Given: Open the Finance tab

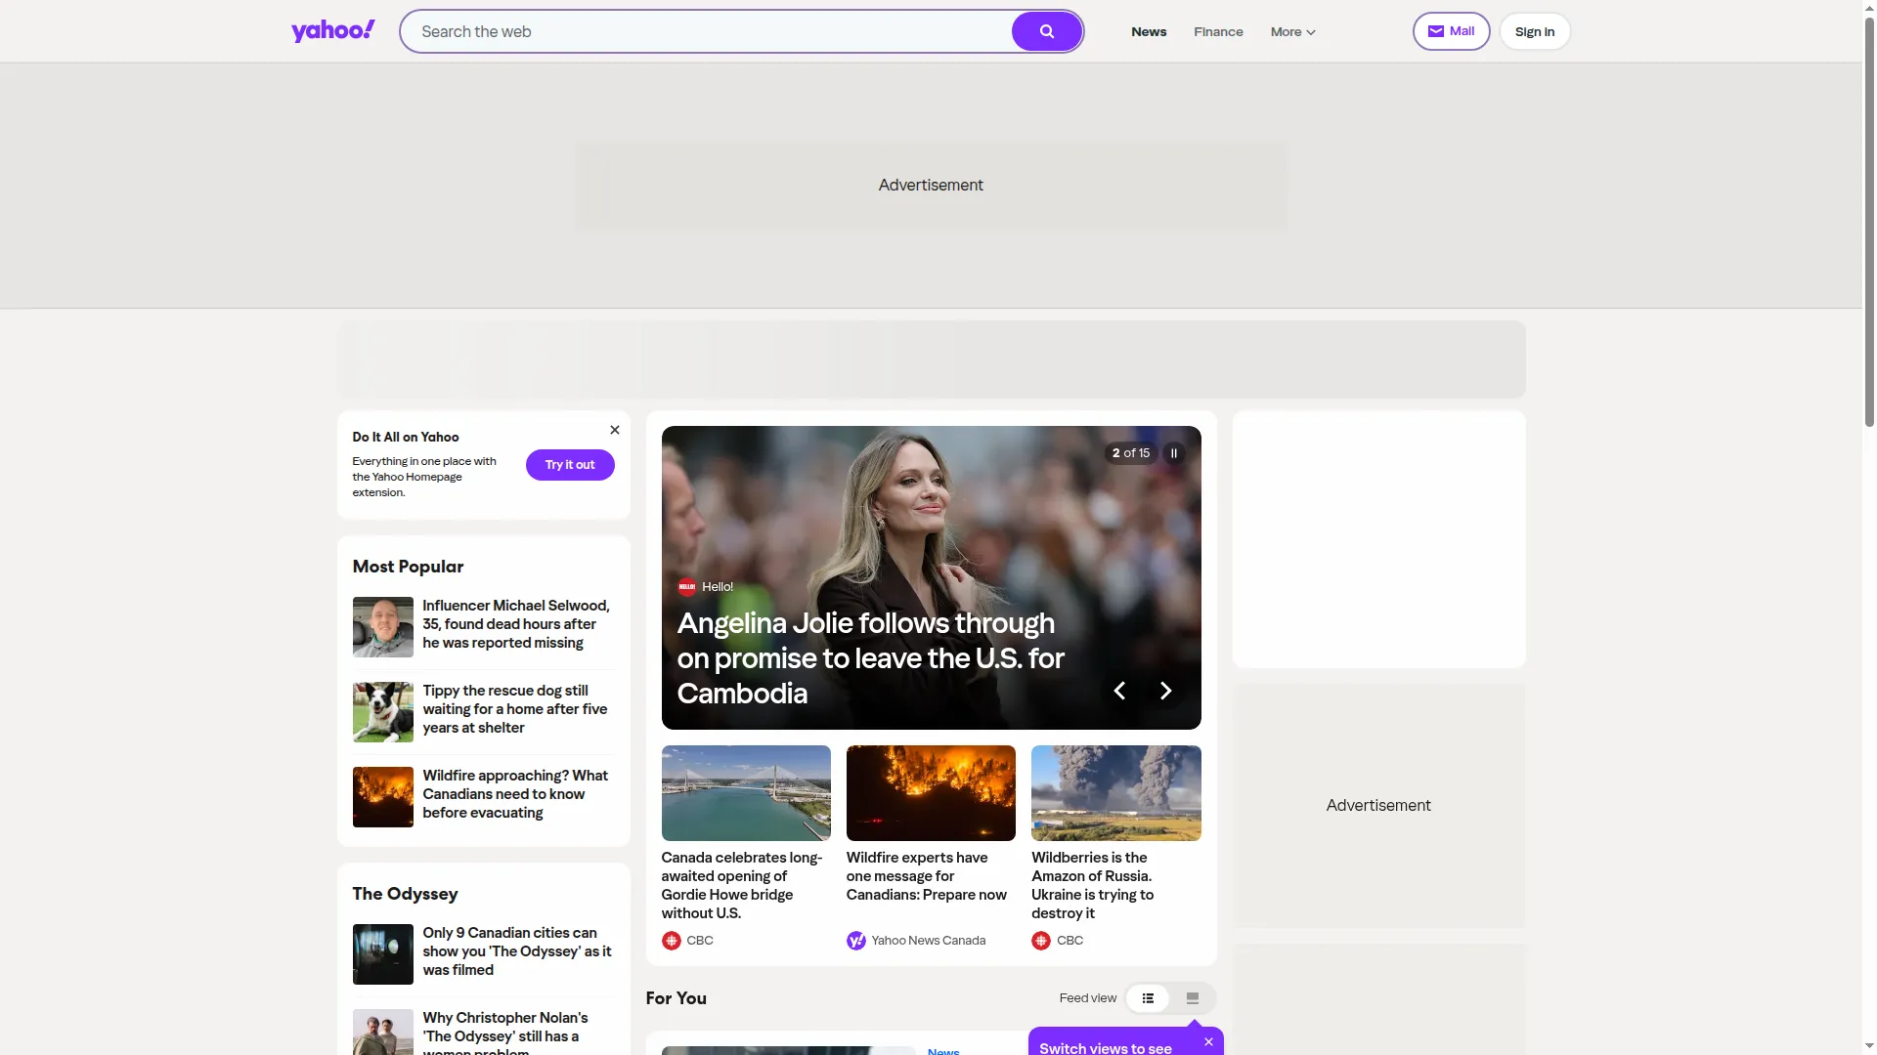Looking at the screenshot, I should 1218,31.
